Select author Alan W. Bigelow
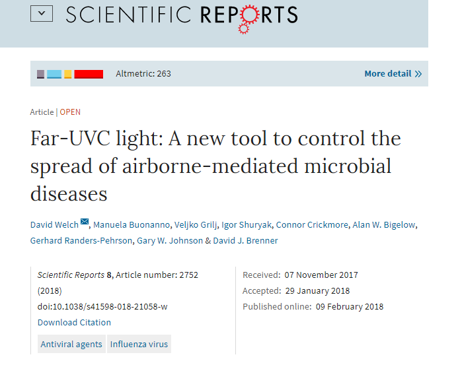The image size is (460, 365). tap(384, 224)
